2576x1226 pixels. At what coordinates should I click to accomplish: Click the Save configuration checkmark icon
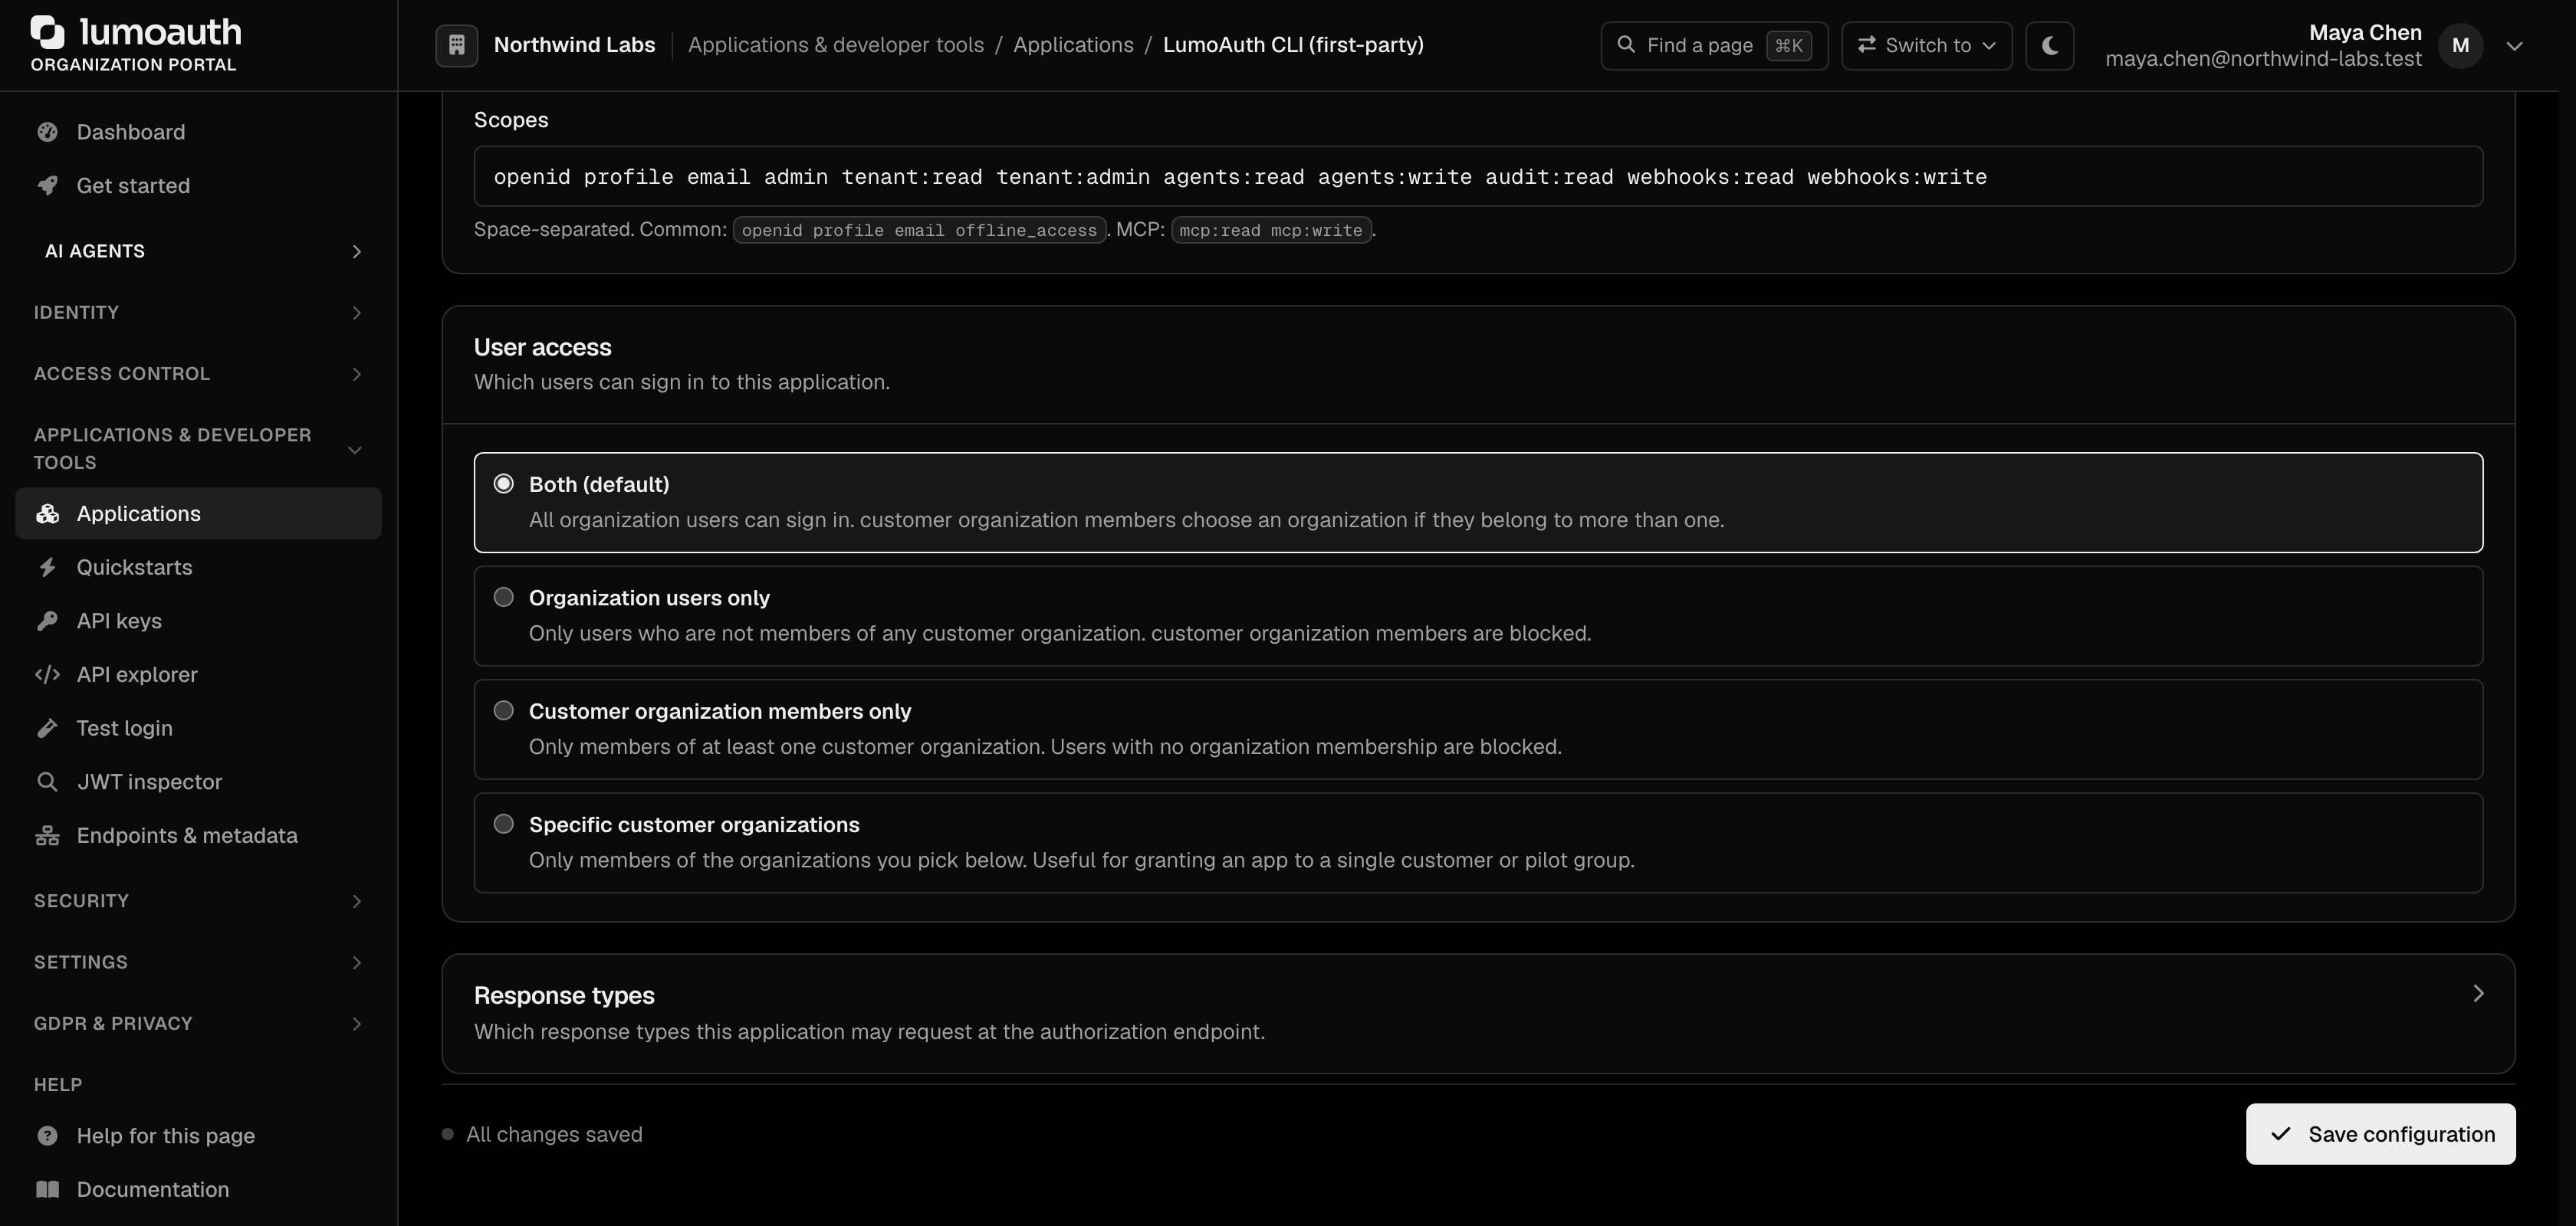click(2280, 1134)
